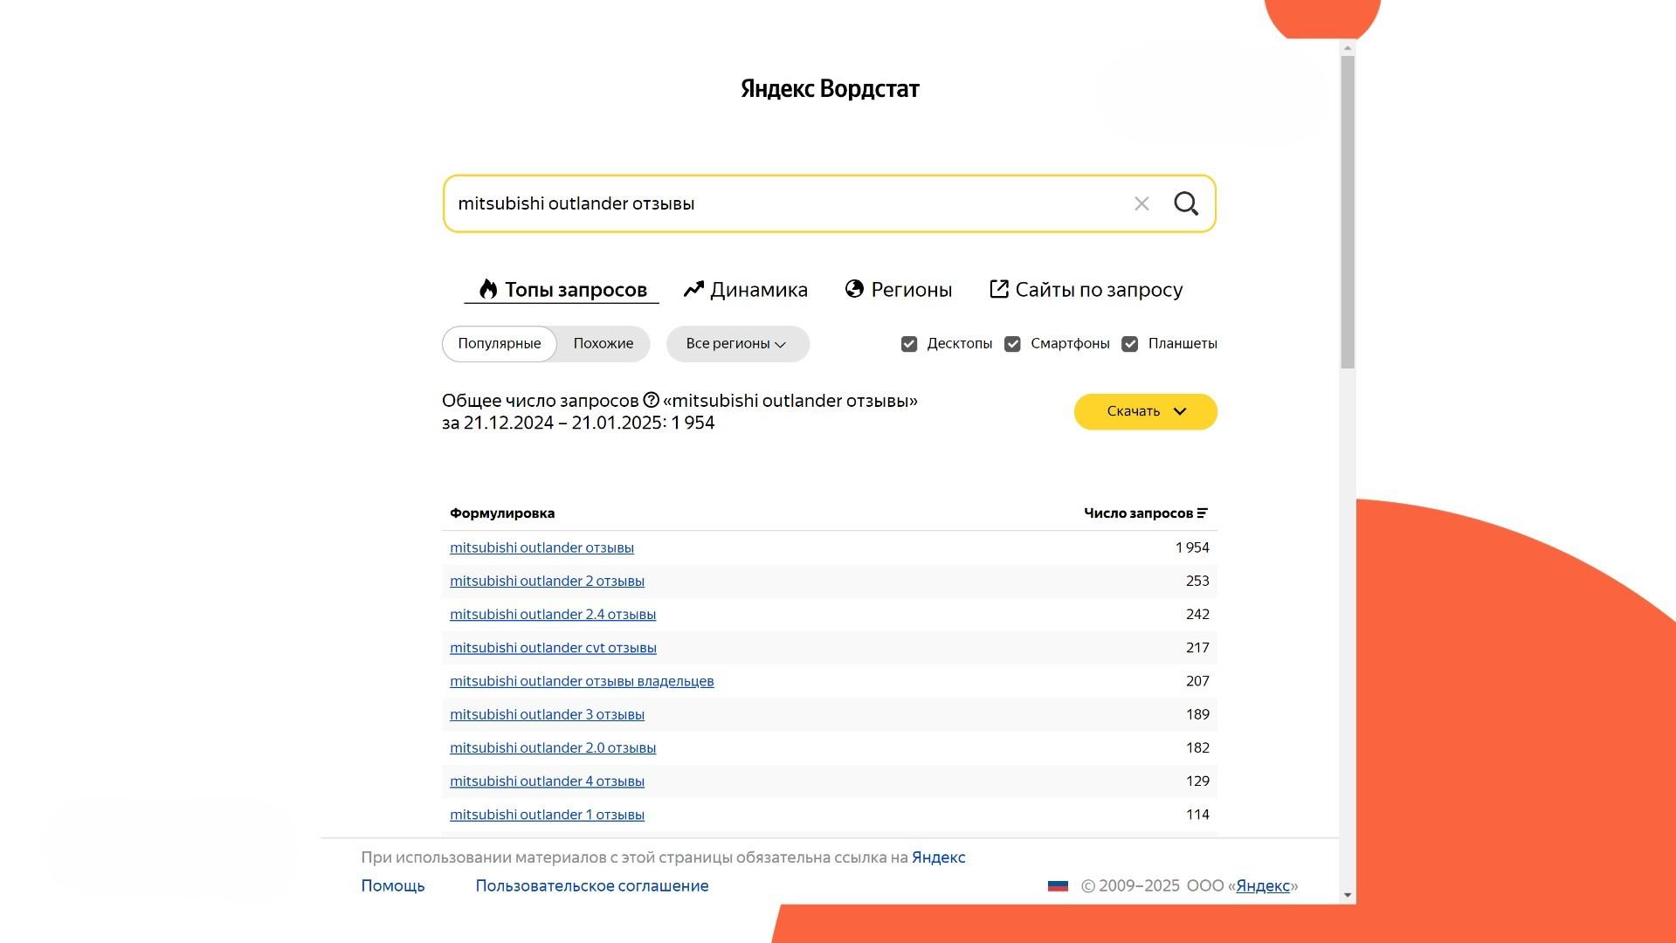This screenshot has width=1676, height=943.
Task: Click the Яндекс link in usage notice
Action: point(939,857)
